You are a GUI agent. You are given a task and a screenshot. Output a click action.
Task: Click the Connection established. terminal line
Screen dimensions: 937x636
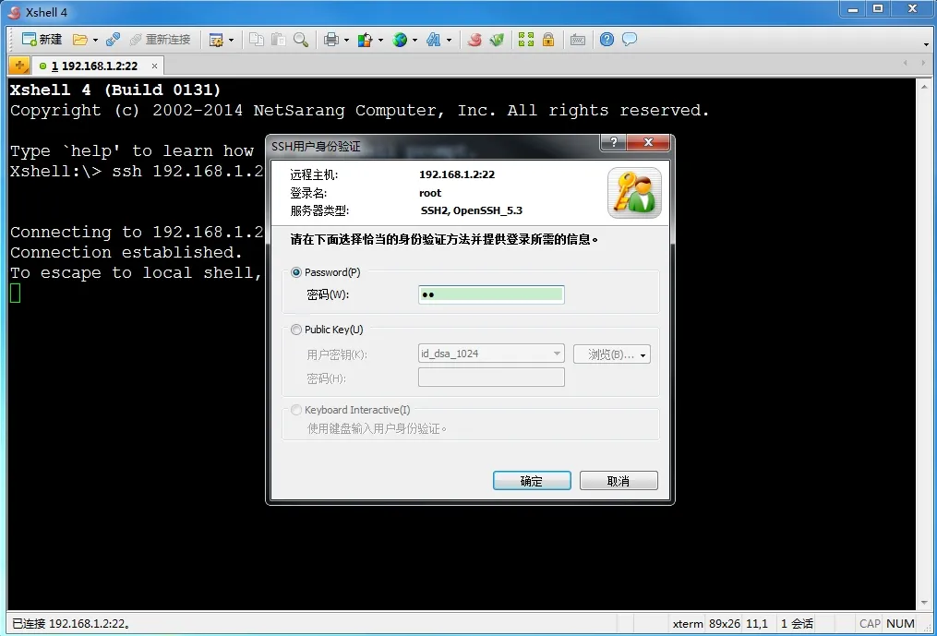pyautogui.click(x=126, y=253)
